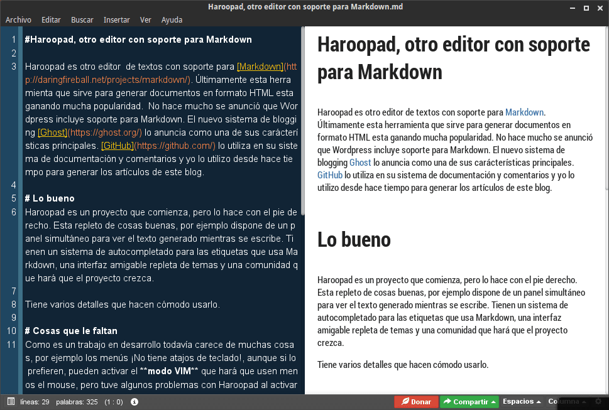Open the Ver menu
This screenshot has width=609, height=410.
[146, 20]
